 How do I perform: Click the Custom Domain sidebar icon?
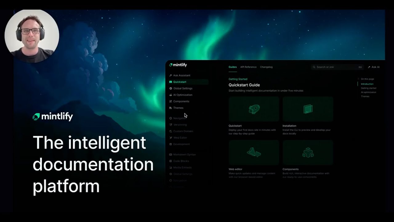171,131
